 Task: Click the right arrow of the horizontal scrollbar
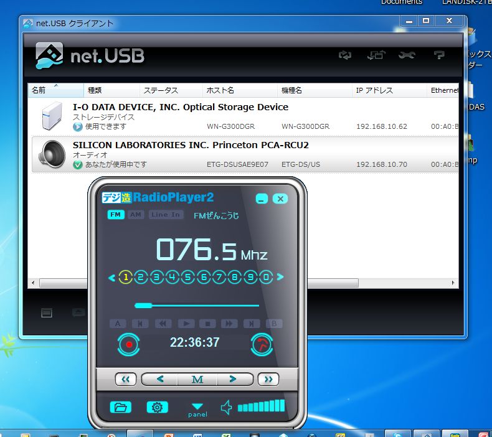[x=453, y=283]
